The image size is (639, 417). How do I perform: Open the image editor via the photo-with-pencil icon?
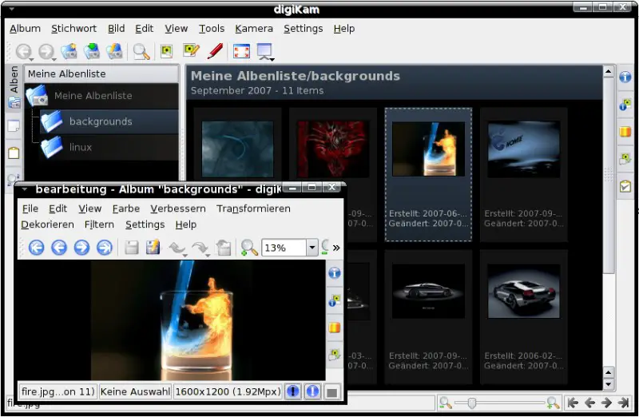(191, 50)
